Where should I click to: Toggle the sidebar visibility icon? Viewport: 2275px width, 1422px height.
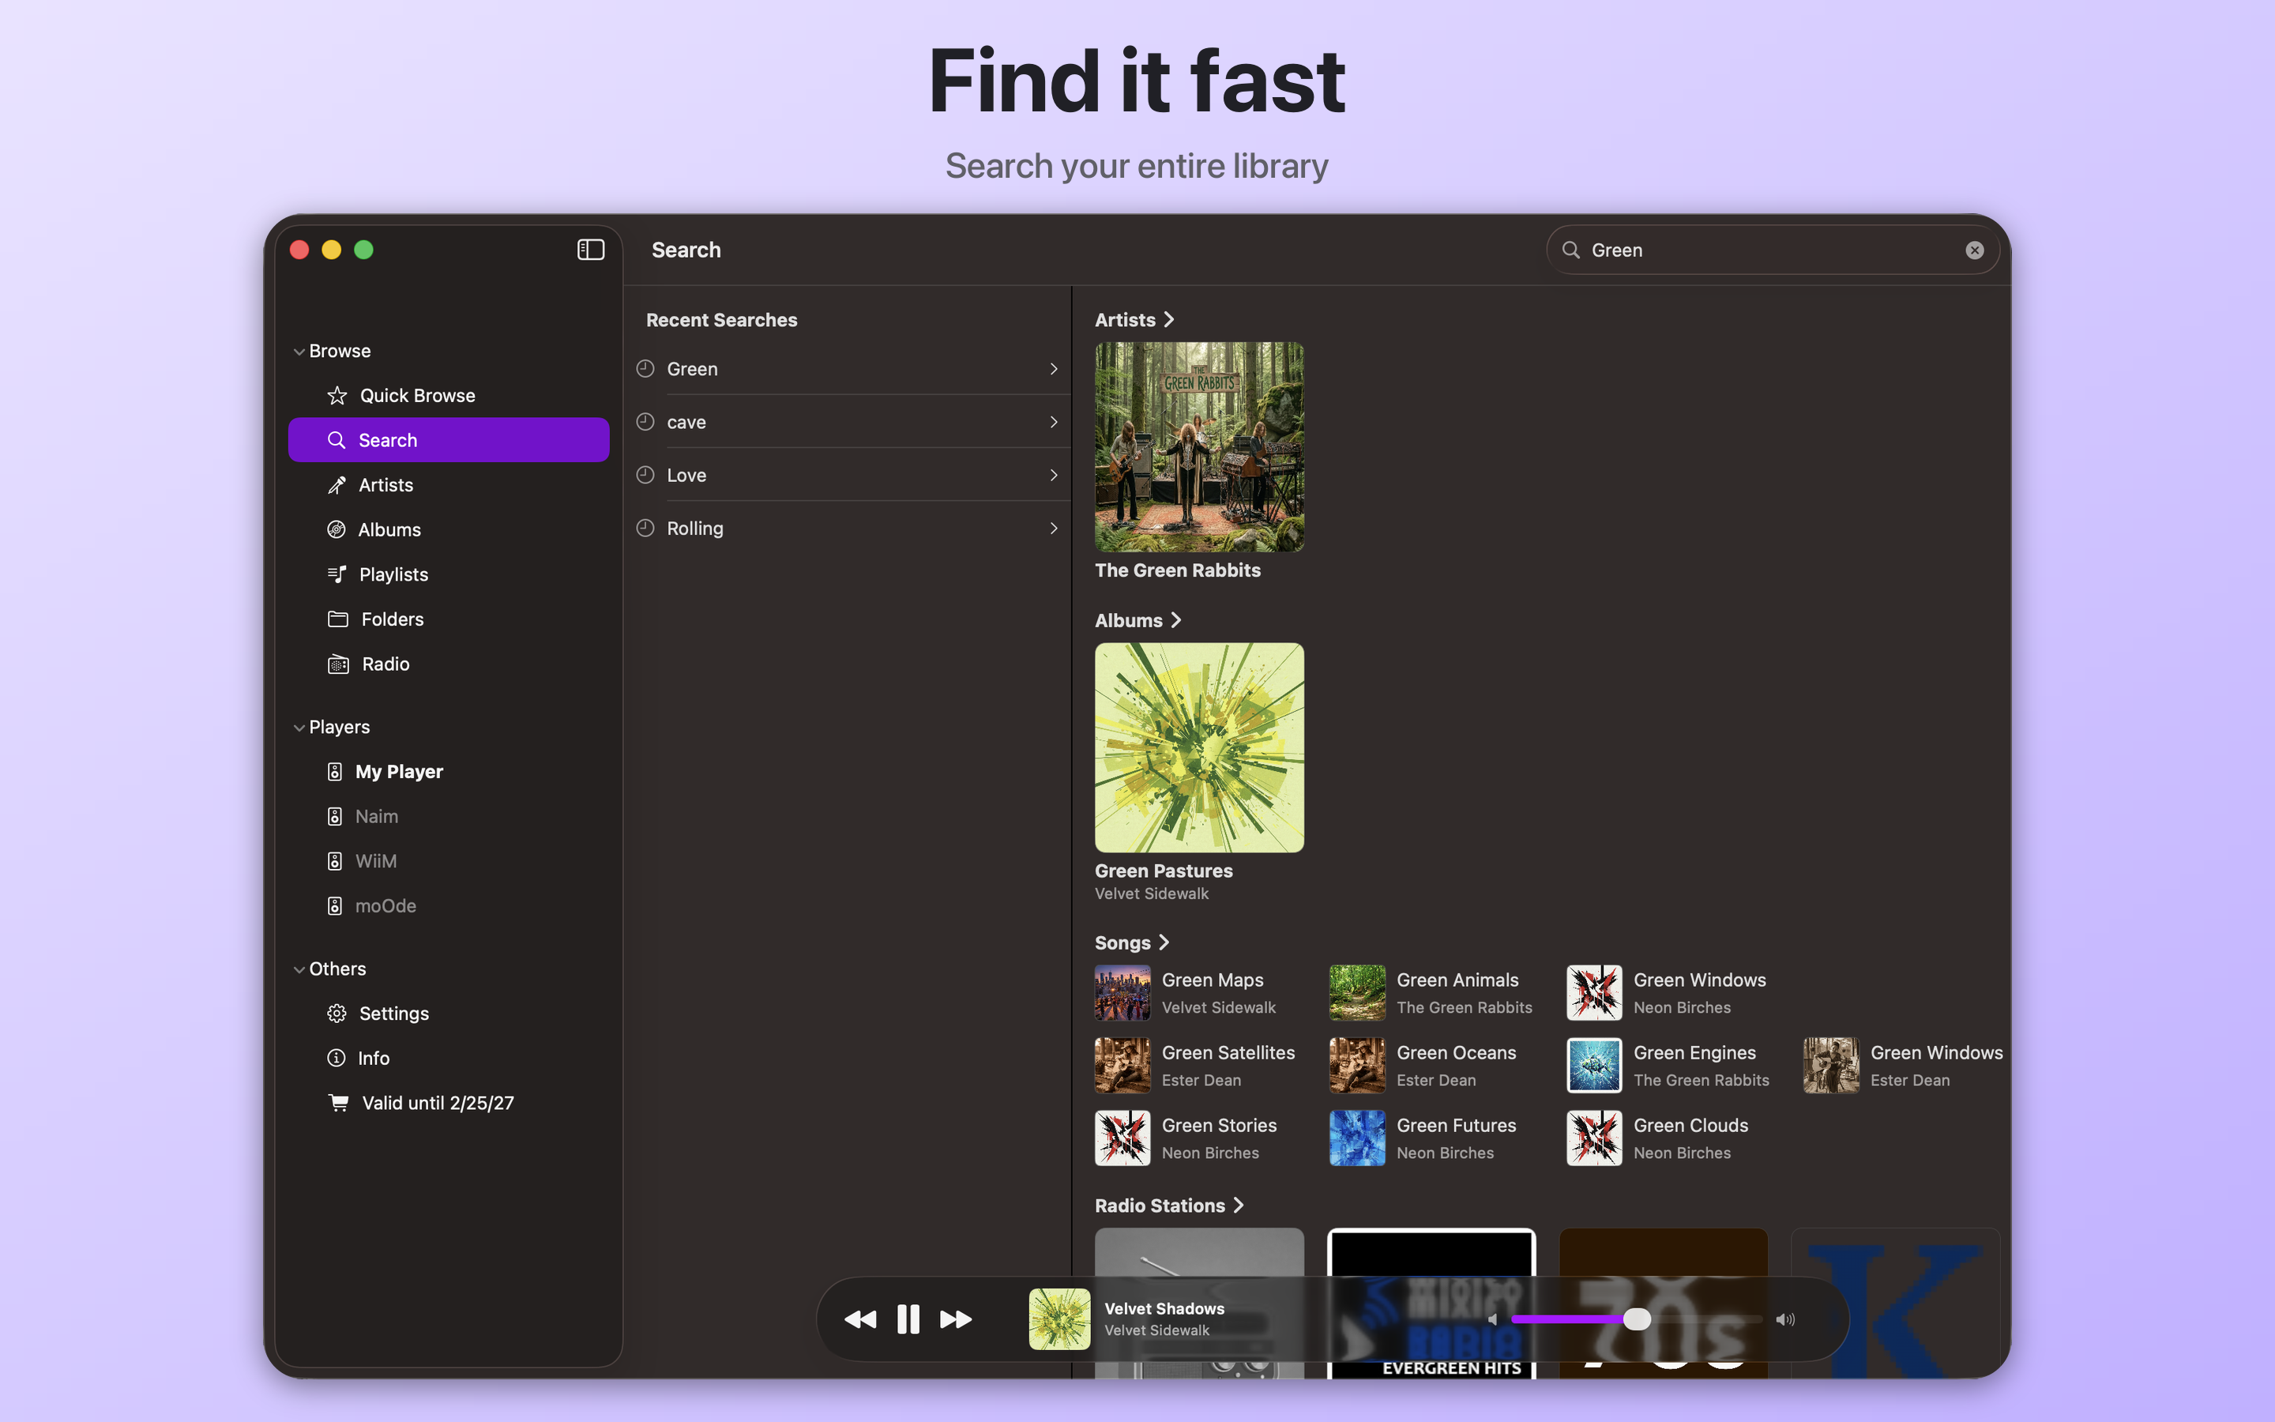click(590, 249)
